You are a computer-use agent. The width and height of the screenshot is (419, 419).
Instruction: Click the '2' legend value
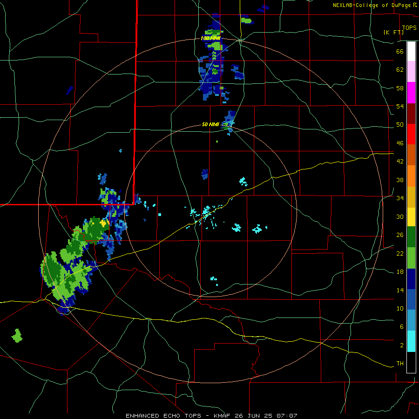tap(401, 345)
